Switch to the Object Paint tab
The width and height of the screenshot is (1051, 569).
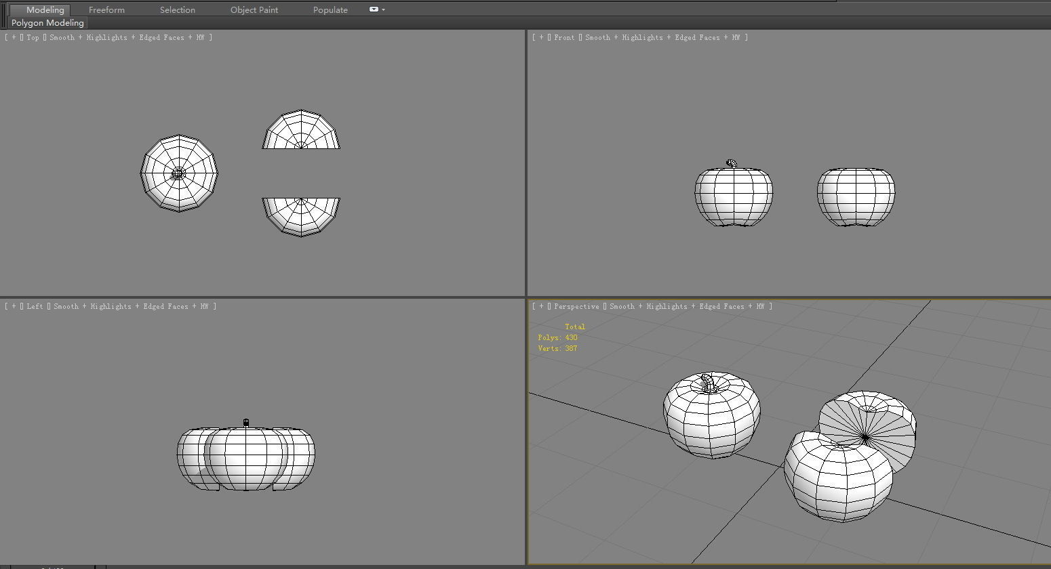pos(254,9)
